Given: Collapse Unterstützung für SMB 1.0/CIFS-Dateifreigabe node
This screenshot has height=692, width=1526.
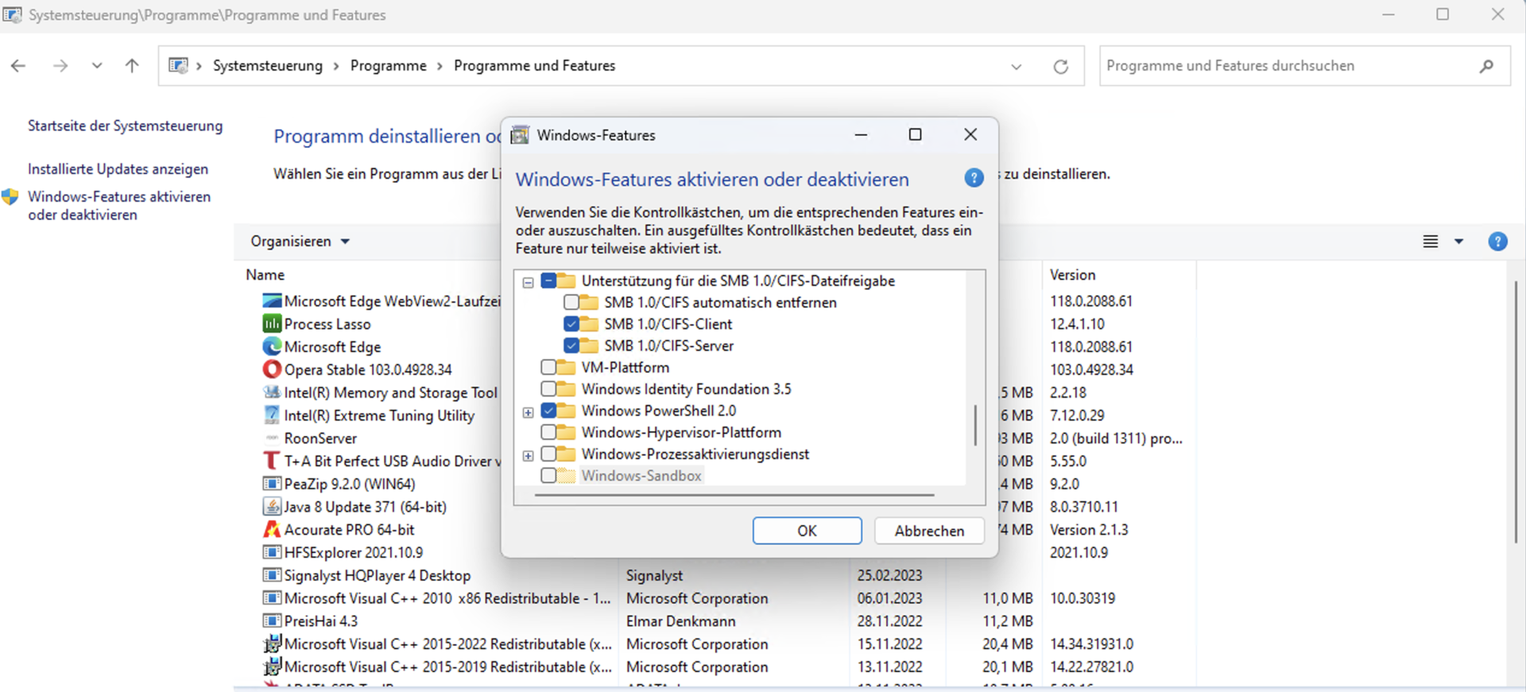Looking at the screenshot, I should pos(528,282).
